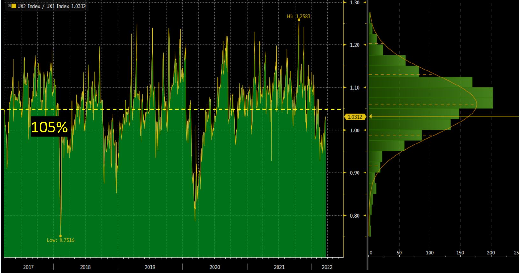Click the 1.00 y-axis label

click(355, 130)
